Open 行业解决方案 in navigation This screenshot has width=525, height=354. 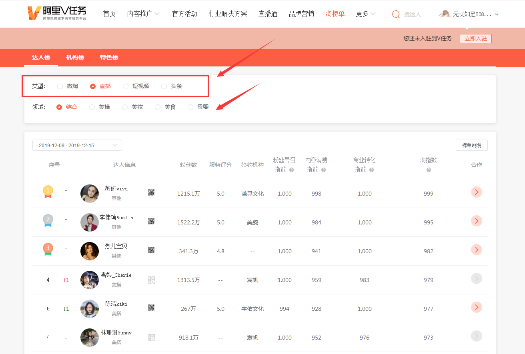[x=228, y=14]
